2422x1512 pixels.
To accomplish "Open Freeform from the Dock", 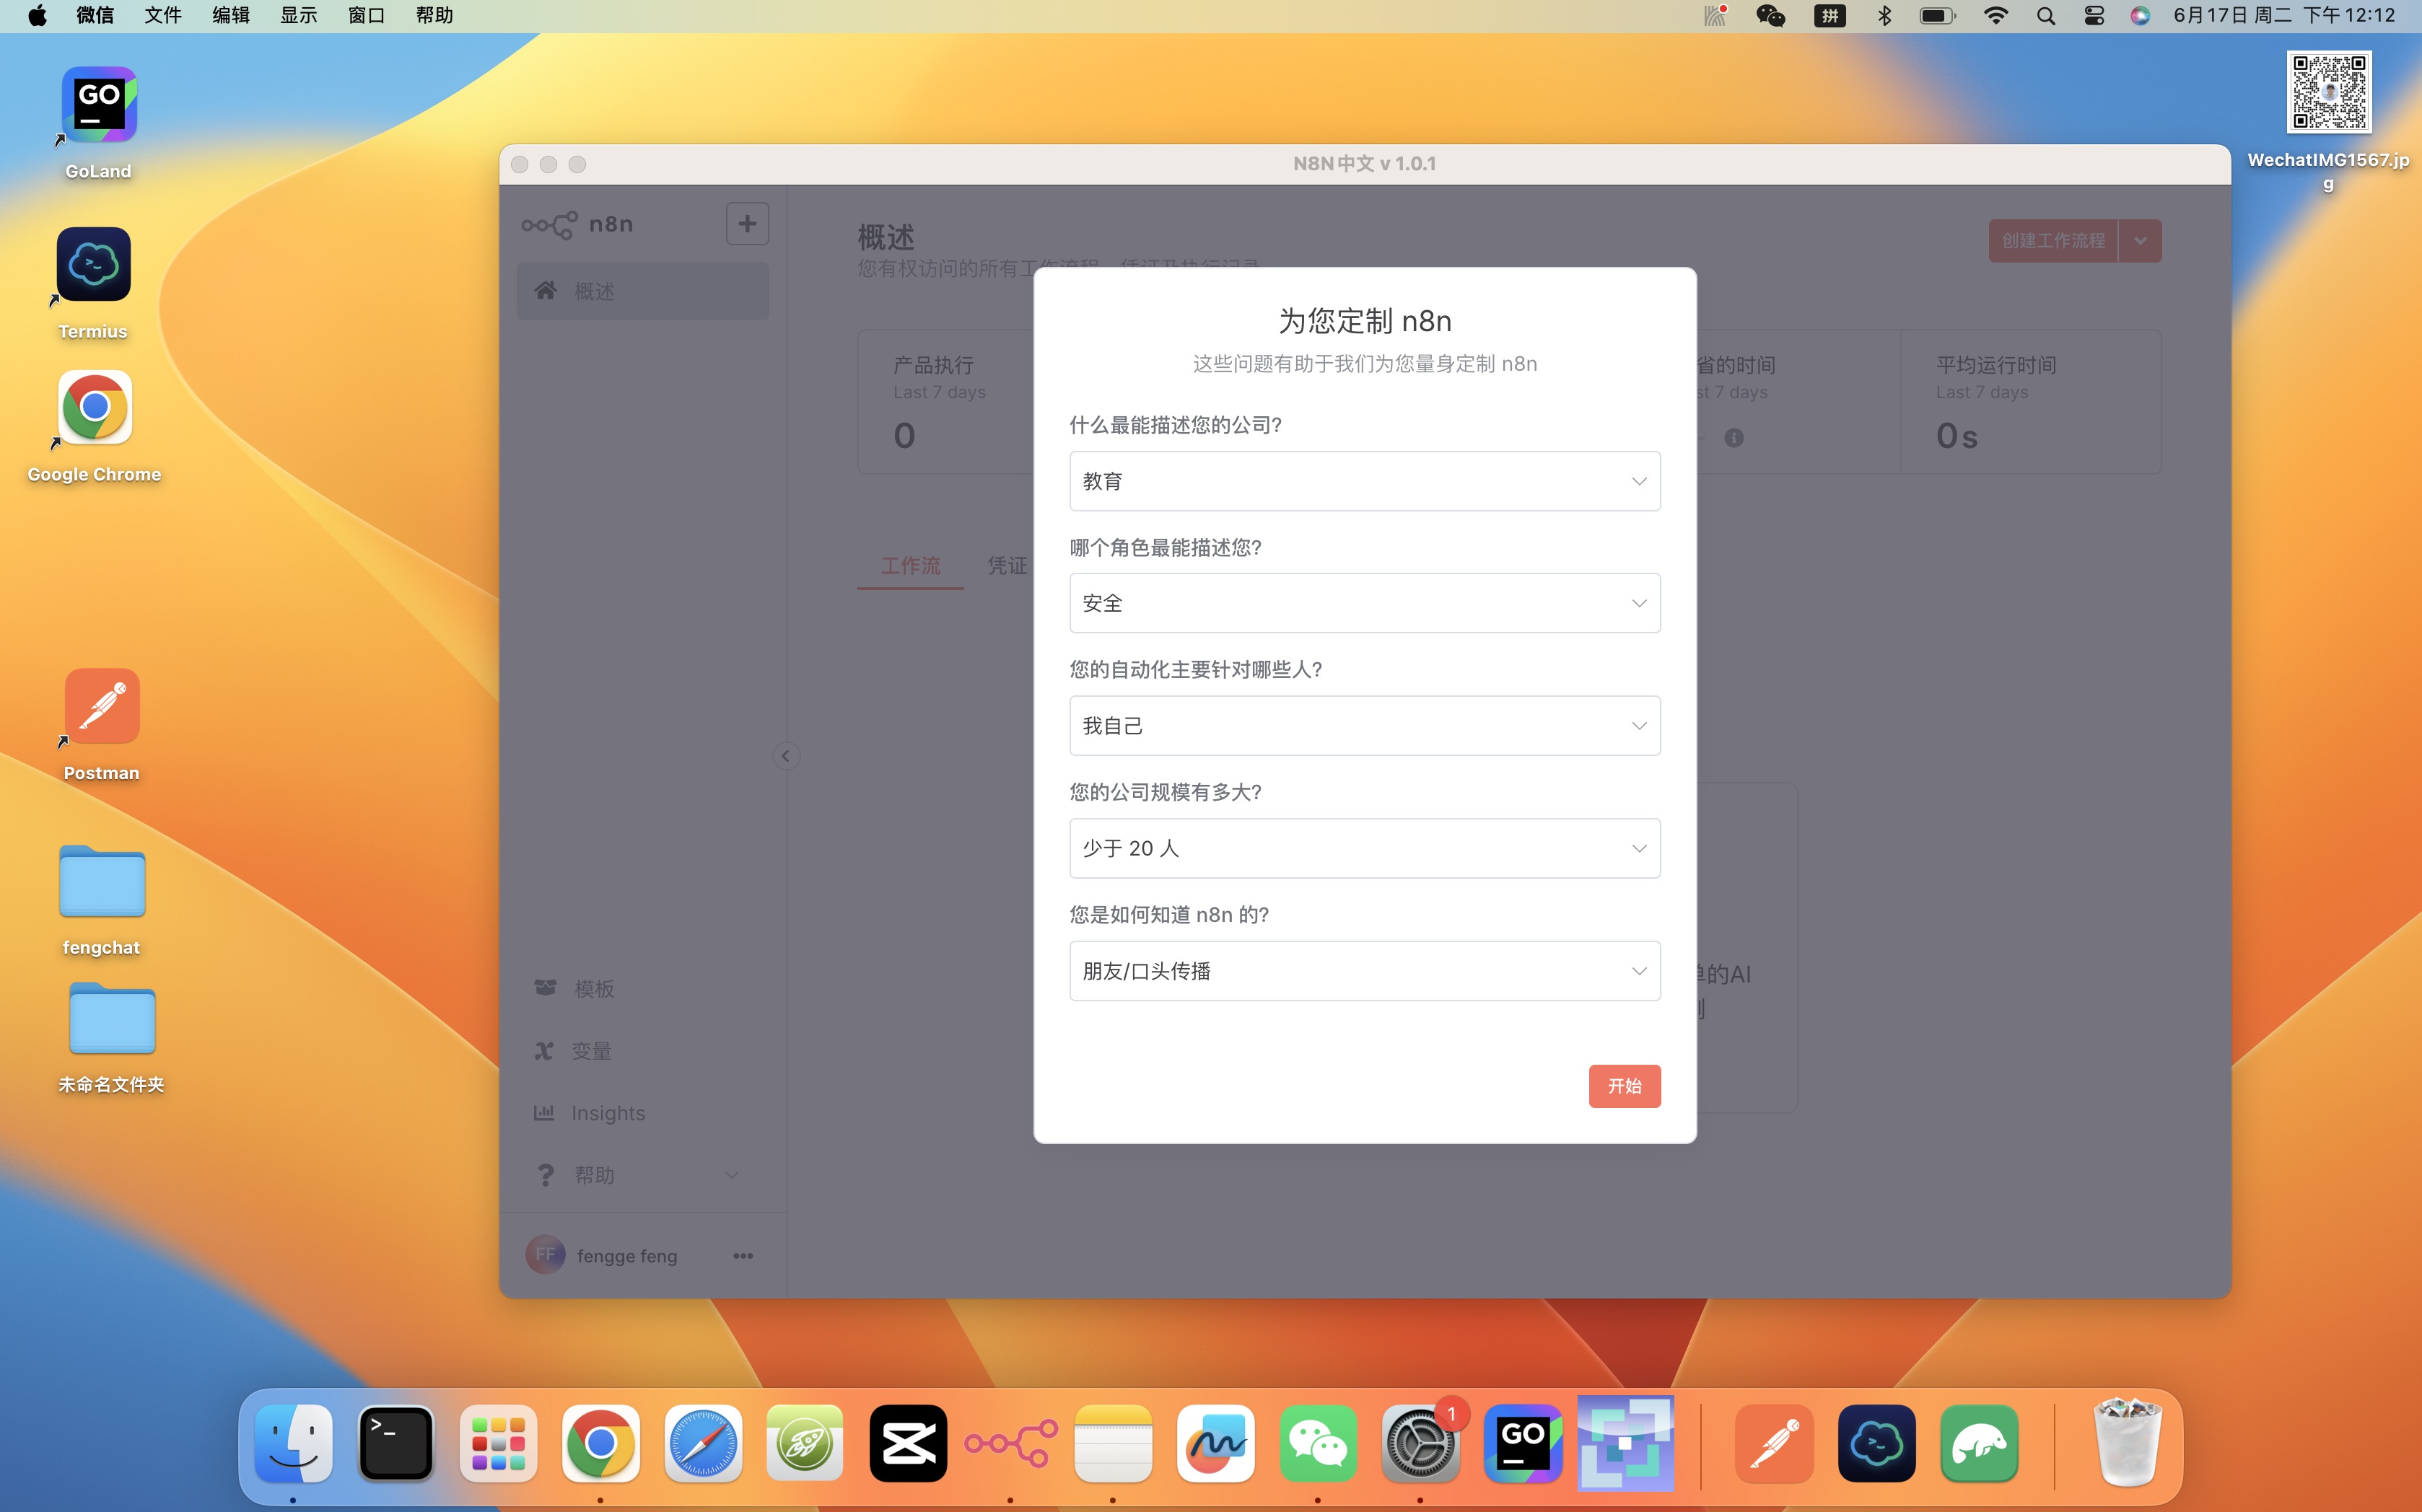I will [x=1215, y=1443].
